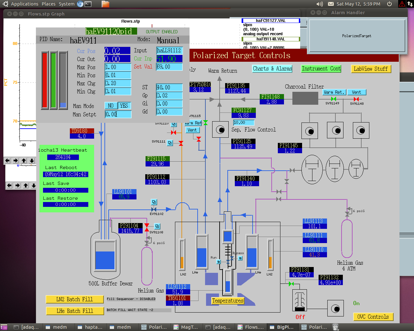Click pan-right arrow under the PCT plot
Screen dimensions: 414x331
15,161
